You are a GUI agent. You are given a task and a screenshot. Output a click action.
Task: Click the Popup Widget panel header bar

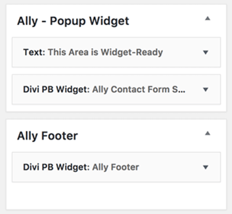click(x=116, y=21)
